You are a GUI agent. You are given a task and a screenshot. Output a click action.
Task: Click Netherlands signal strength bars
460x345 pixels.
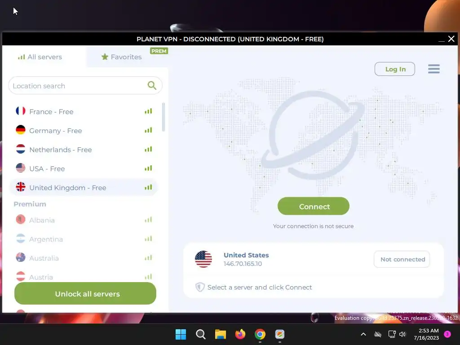(x=148, y=149)
